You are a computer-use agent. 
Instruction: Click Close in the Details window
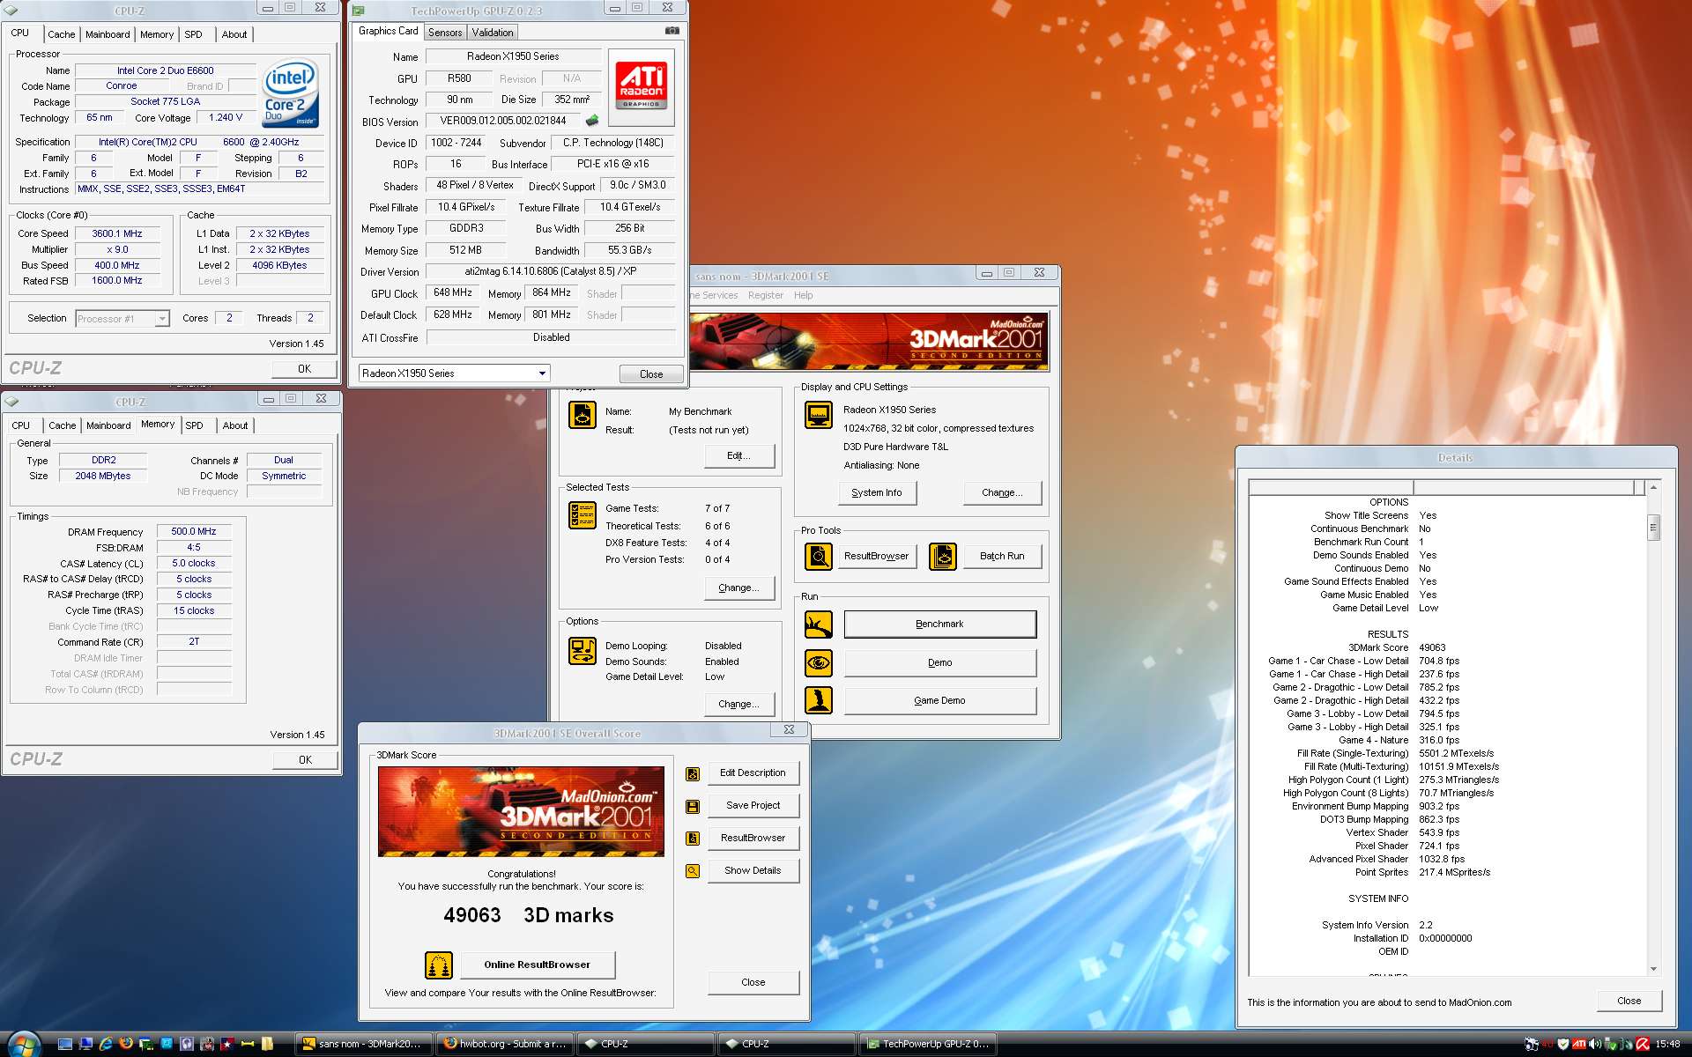(1629, 1001)
